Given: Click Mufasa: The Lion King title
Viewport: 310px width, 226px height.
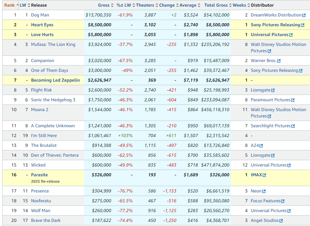Looking at the screenshot, I should pyautogui.click(x=53, y=44).
